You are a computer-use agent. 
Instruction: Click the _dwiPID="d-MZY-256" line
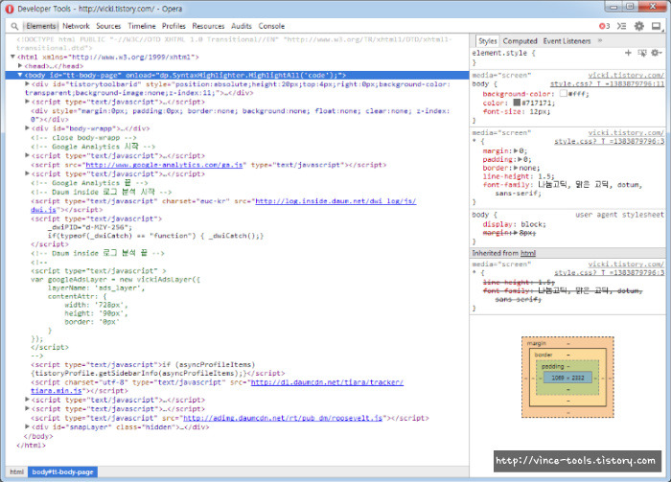point(90,227)
